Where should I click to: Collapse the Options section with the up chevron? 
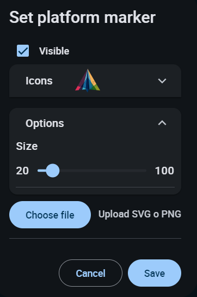click(x=162, y=123)
